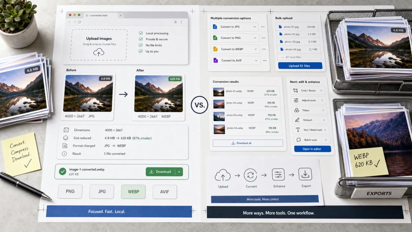The width and height of the screenshot is (412, 232).
Task: Choose the AVIF format button
Action: coord(165,192)
